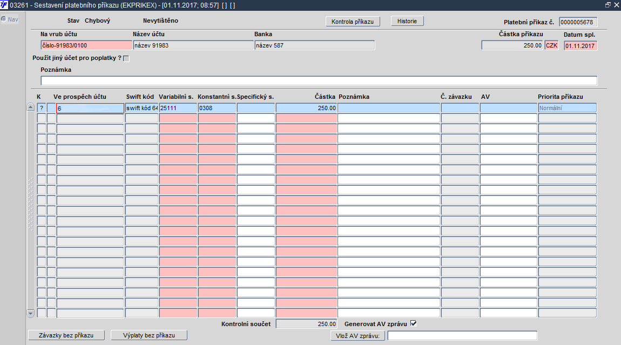Click the scroll up arrow of the payment rows
This screenshot has height=345, width=621.
30,107
